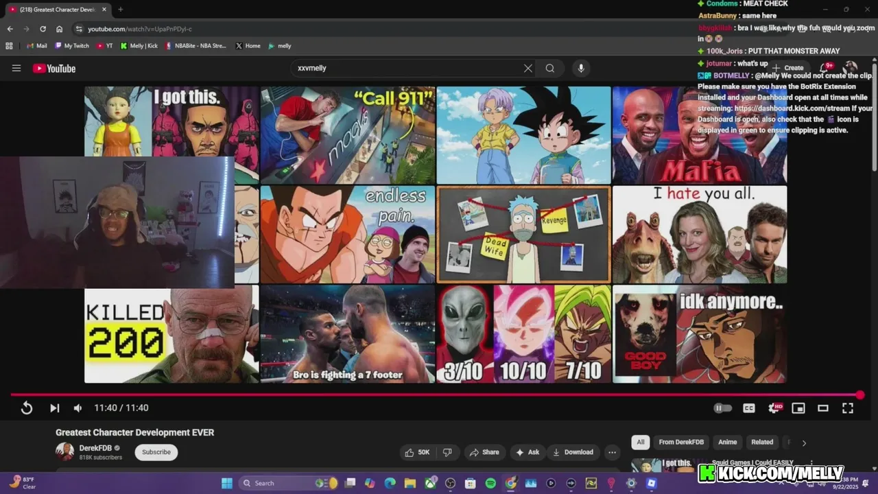Reload the browser page
Image resolution: width=878 pixels, height=494 pixels.
tap(43, 29)
